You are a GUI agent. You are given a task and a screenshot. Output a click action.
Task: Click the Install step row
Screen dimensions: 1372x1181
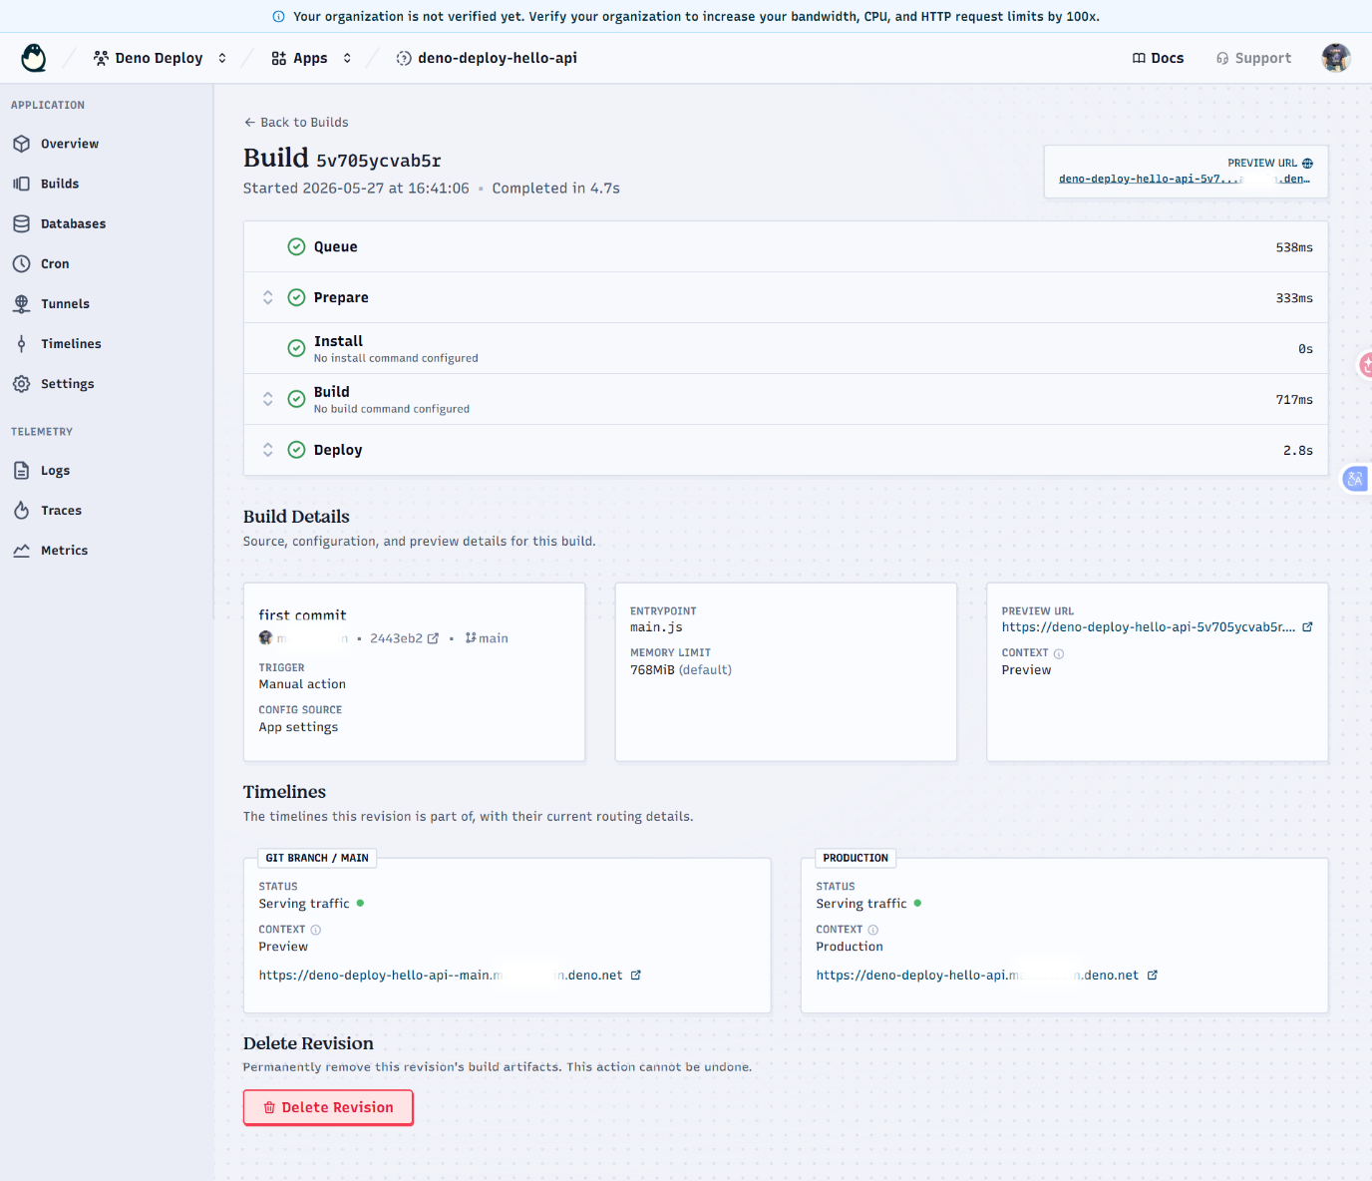pos(786,348)
